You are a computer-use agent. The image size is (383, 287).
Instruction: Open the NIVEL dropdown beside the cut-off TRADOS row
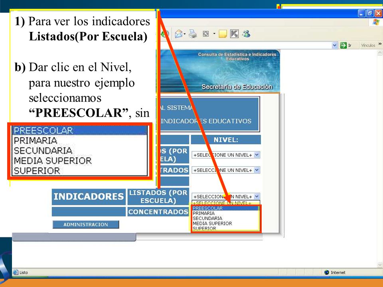point(226,170)
